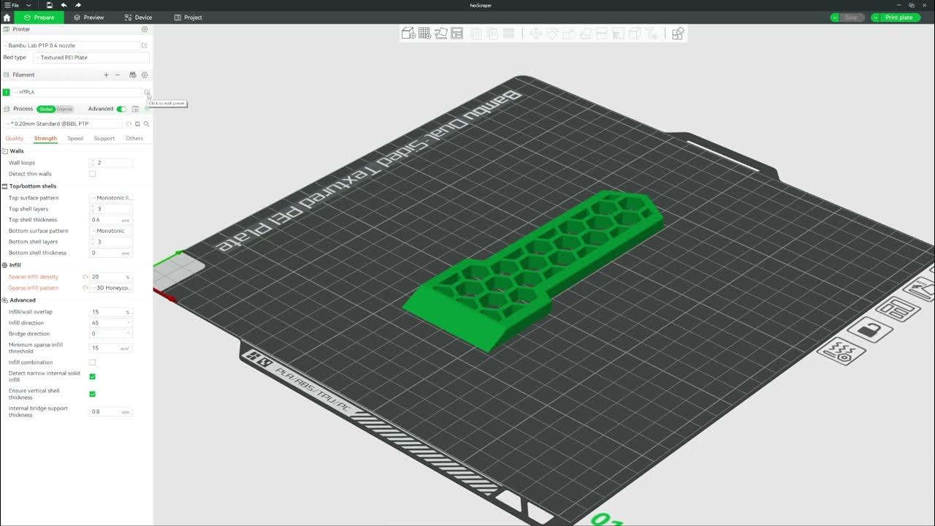
Task: Toggle the Advanced mode switch
Action: click(121, 109)
